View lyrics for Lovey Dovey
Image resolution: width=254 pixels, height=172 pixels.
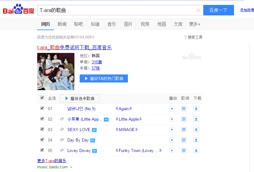(x=184, y=150)
